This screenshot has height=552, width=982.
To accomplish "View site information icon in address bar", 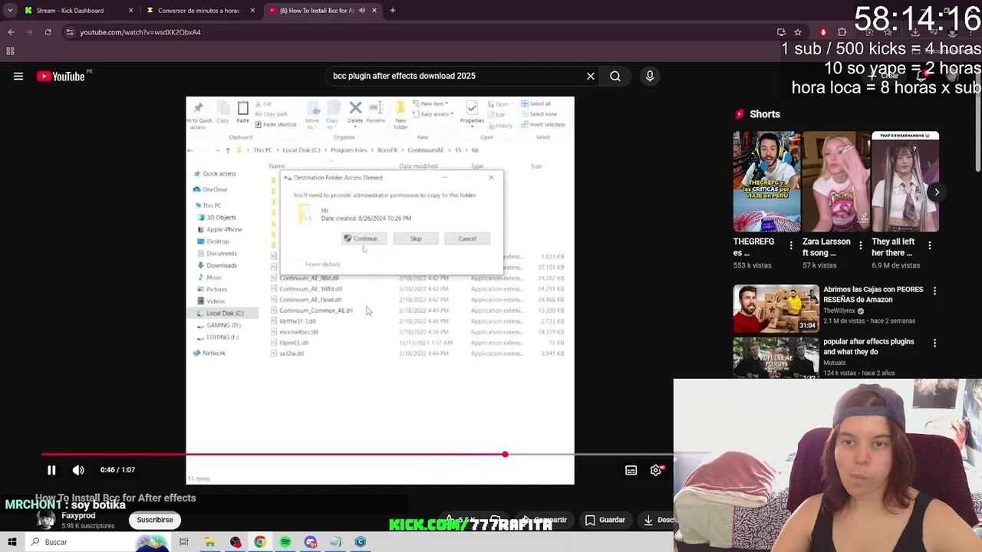I will tap(70, 32).
